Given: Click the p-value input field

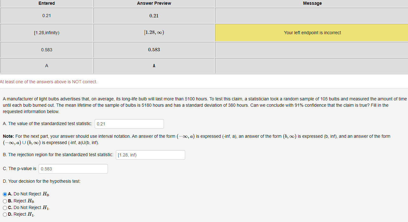Looking at the screenshot, I should [73, 169].
